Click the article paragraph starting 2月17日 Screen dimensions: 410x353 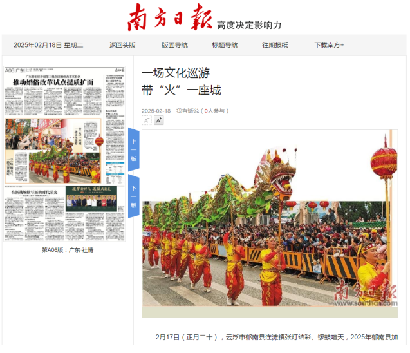point(277,337)
